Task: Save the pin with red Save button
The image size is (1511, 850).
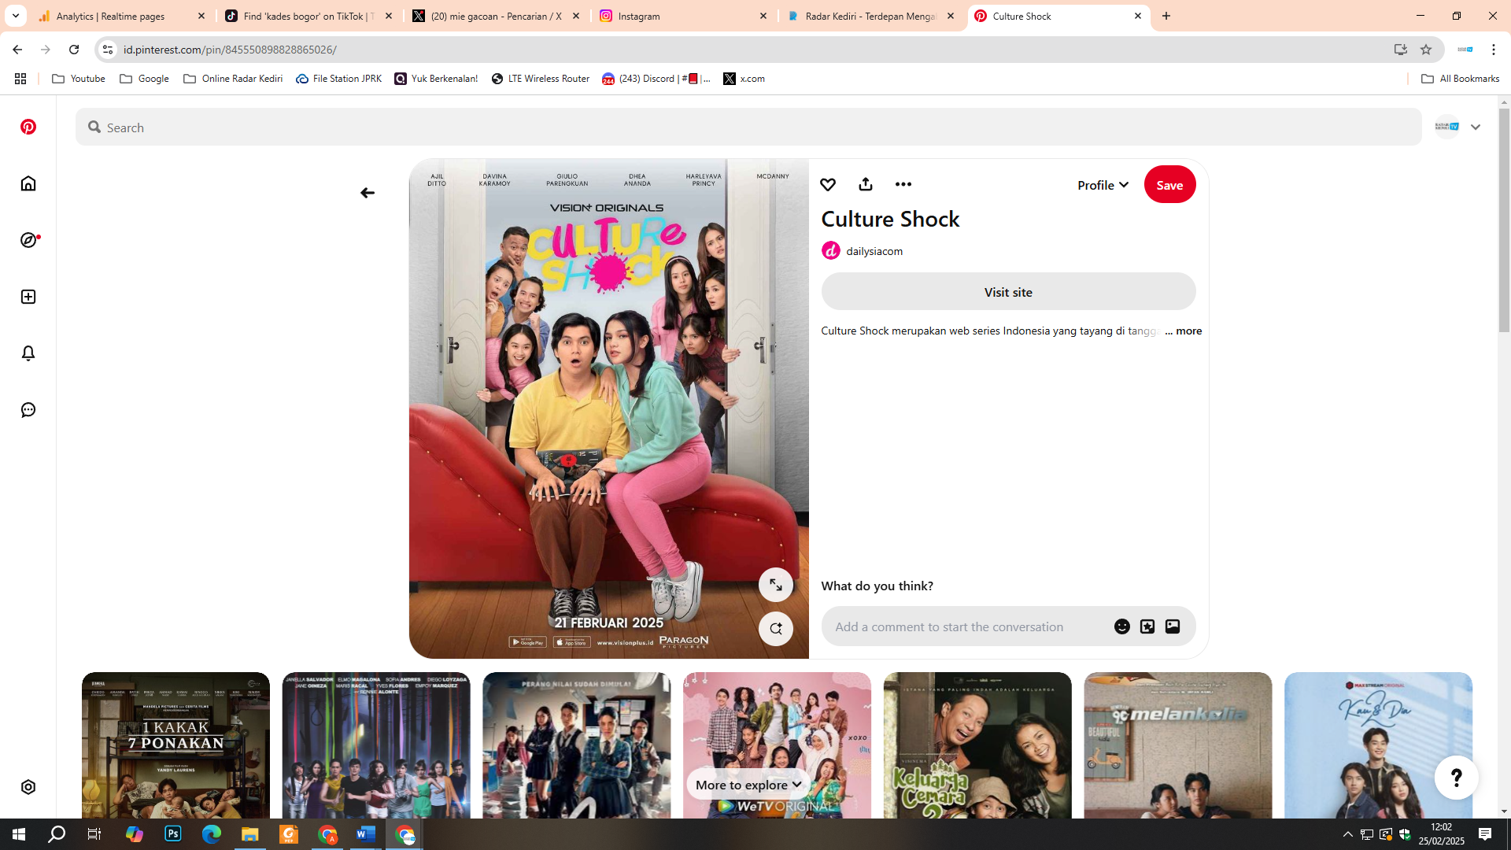Action: 1170,185
